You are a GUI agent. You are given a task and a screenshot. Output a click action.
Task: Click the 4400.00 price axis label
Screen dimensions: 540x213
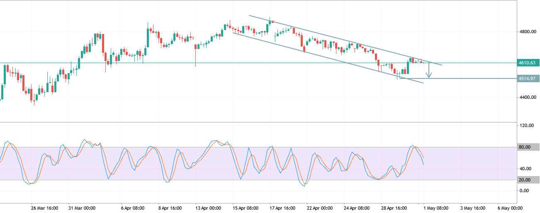[527, 98]
